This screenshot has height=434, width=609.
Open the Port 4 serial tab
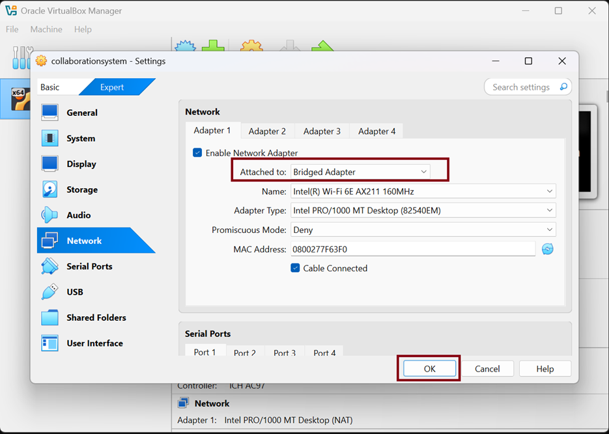point(325,352)
